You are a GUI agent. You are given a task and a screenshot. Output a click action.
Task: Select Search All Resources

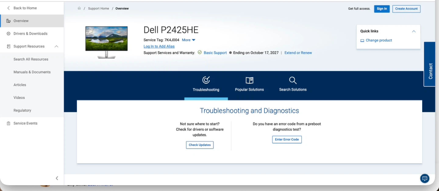click(x=31, y=59)
